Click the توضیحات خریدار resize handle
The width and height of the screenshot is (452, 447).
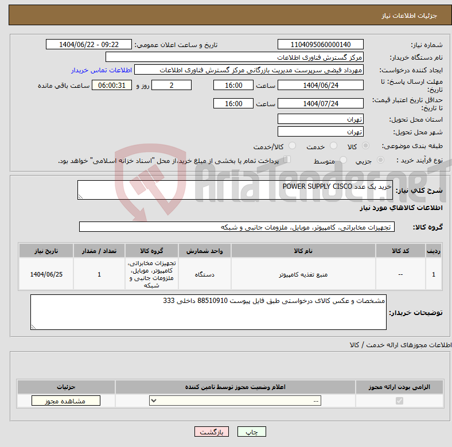tap(33, 327)
